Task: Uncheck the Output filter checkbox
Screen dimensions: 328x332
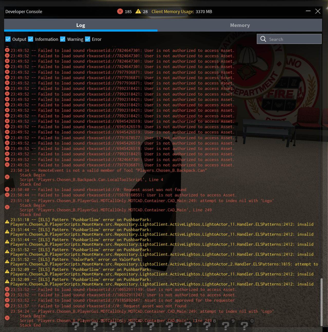Action: pyautogui.click(x=8, y=39)
